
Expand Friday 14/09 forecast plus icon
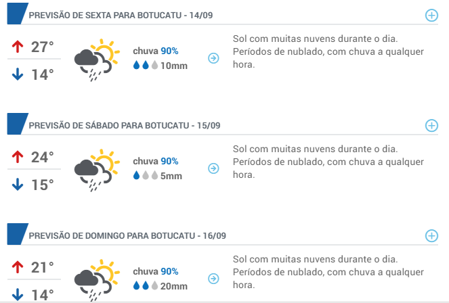click(x=431, y=15)
